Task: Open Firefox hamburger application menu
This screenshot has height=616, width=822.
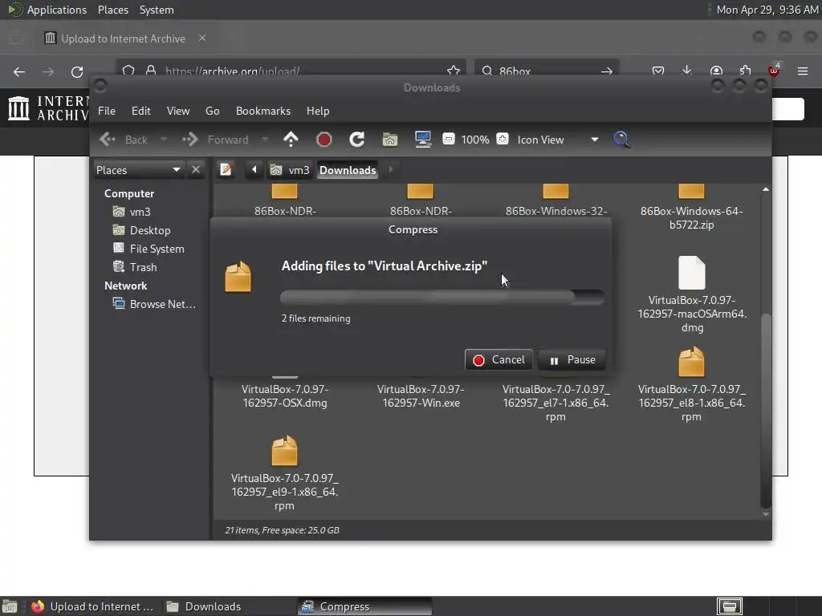Action: point(803,71)
